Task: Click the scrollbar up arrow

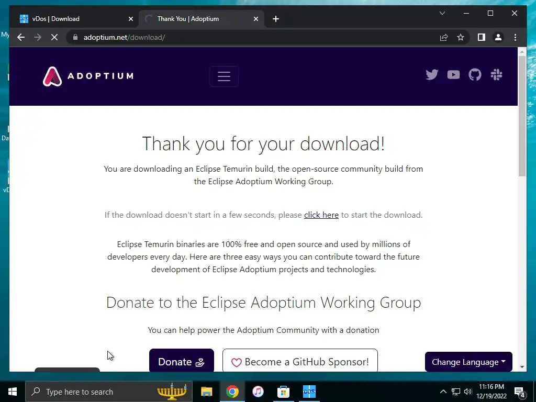Action: [522, 52]
